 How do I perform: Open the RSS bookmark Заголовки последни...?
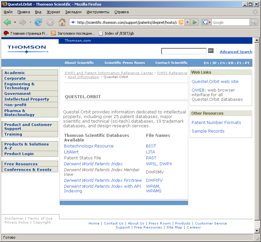point(73,33)
